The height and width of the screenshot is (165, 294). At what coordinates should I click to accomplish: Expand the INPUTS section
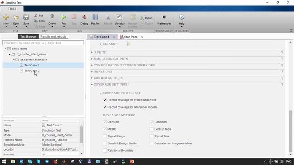tap(92, 53)
